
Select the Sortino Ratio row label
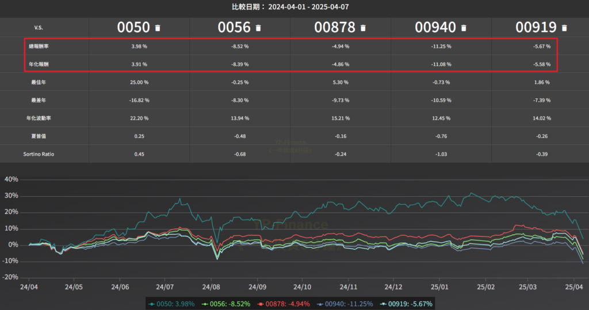[39, 154]
